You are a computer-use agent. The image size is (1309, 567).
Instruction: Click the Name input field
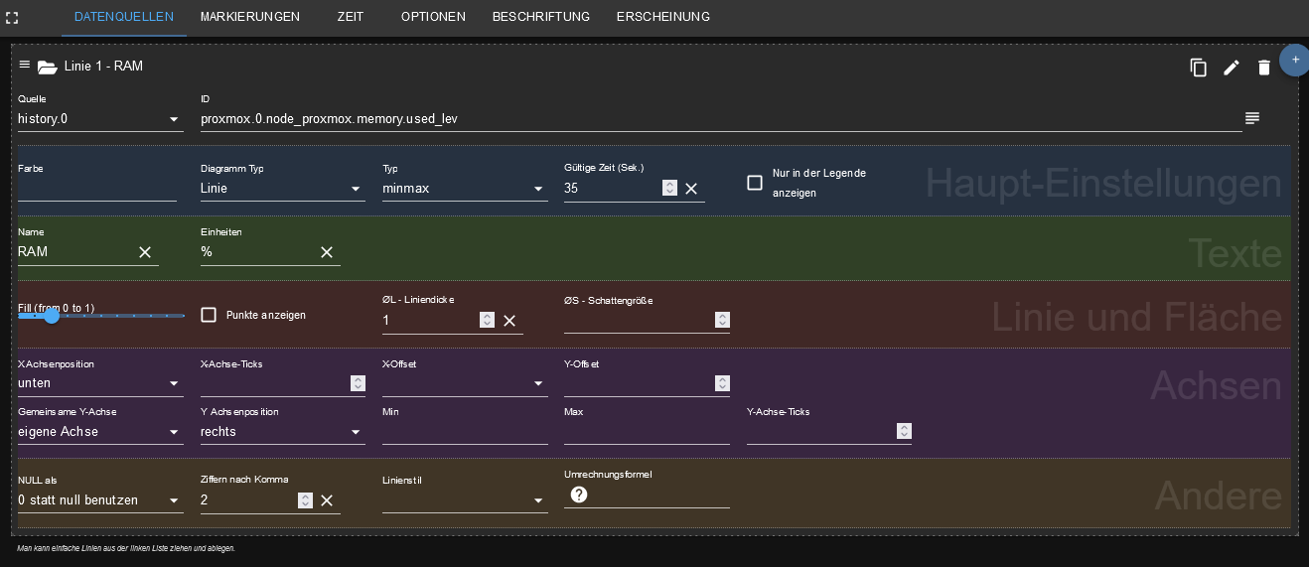76,252
